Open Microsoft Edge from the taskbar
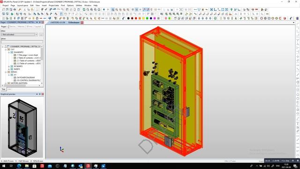The width and height of the screenshot is (300, 169). [19, 166]
